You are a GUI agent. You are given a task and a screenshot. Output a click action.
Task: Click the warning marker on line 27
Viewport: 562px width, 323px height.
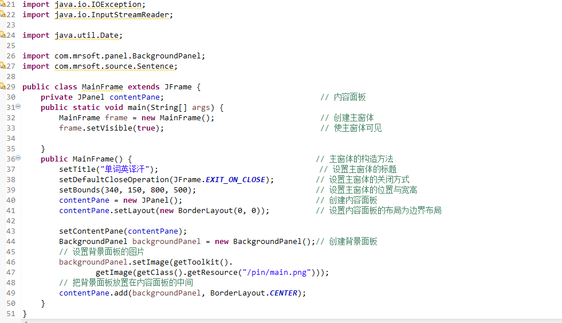2,66
